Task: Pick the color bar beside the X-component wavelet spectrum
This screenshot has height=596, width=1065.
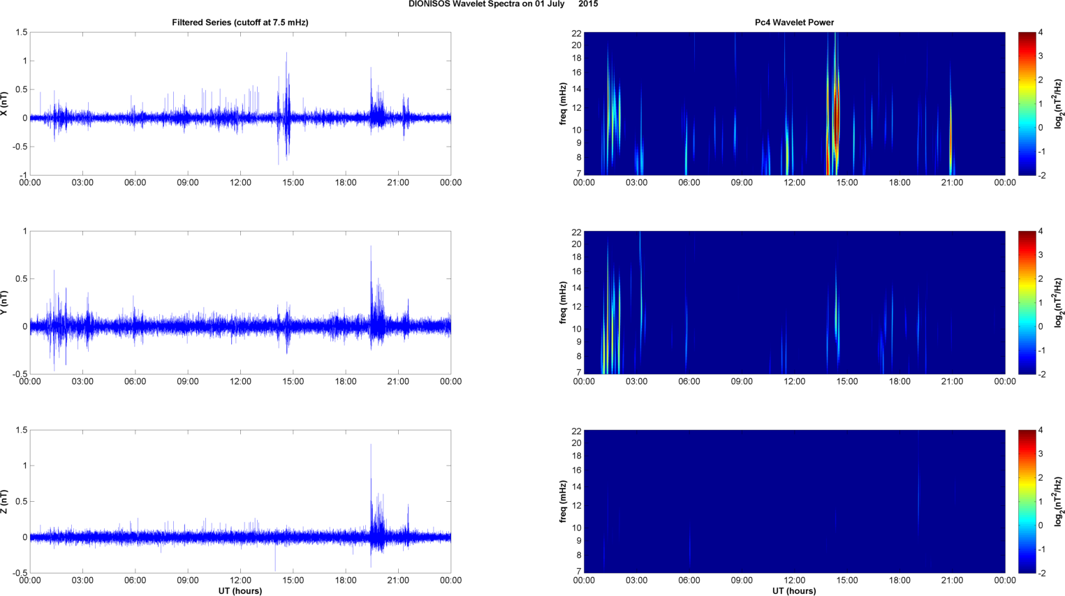Action: click(1027, 104)
